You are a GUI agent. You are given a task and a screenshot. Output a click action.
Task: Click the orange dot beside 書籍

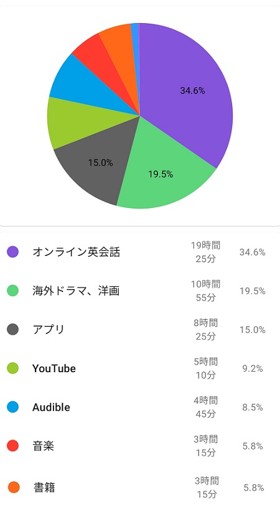[13, 487]
